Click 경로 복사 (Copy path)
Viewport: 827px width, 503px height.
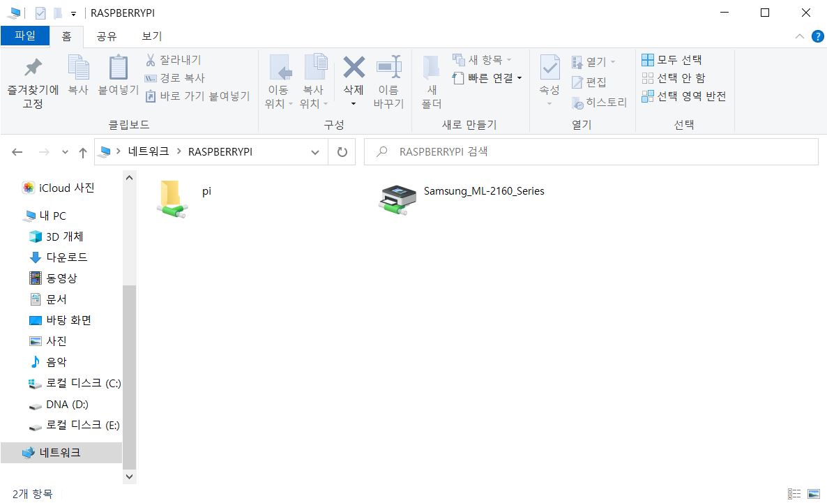[175, 77]
